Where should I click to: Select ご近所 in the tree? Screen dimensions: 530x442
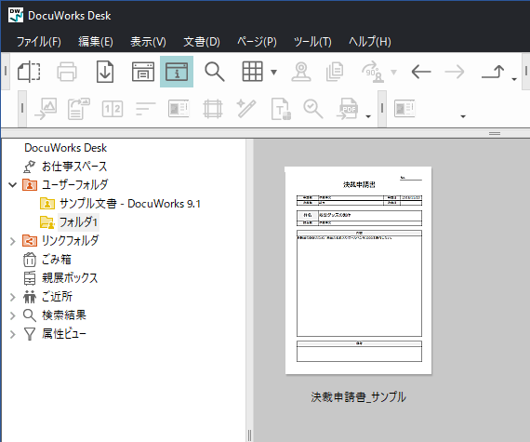pyautogui.click(x=57, y=297)
